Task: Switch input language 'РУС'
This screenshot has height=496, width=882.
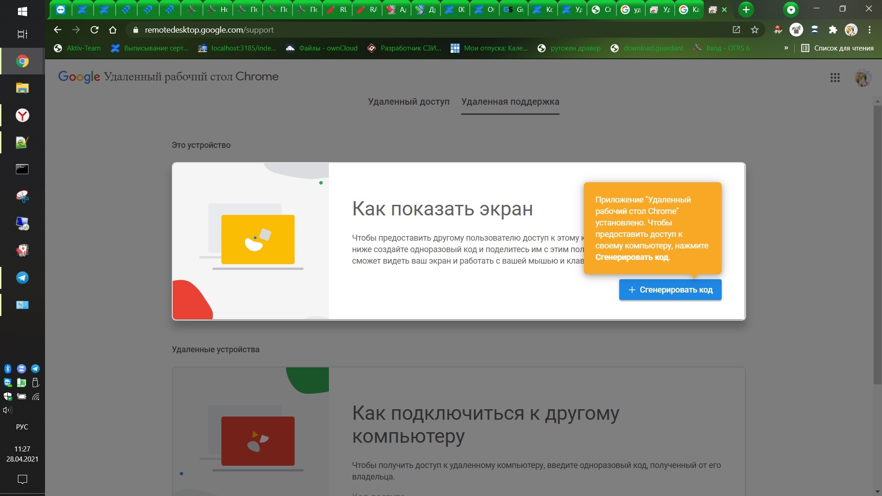Action: [x=22, y=427]
